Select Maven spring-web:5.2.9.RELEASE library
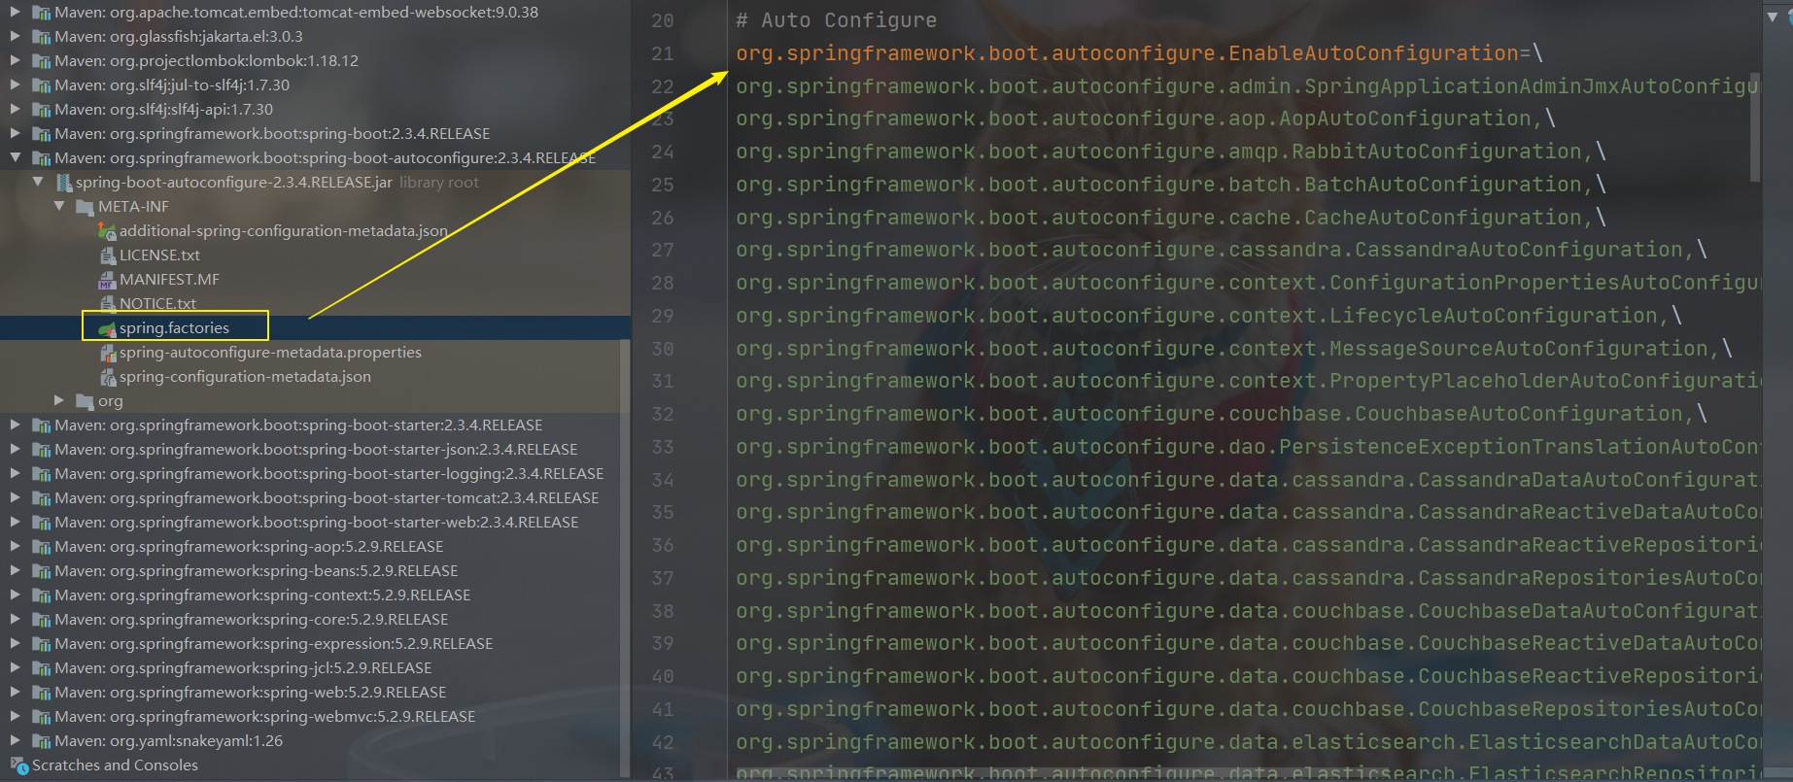This screenshot has height=782, width=1793. coord(251,693)
